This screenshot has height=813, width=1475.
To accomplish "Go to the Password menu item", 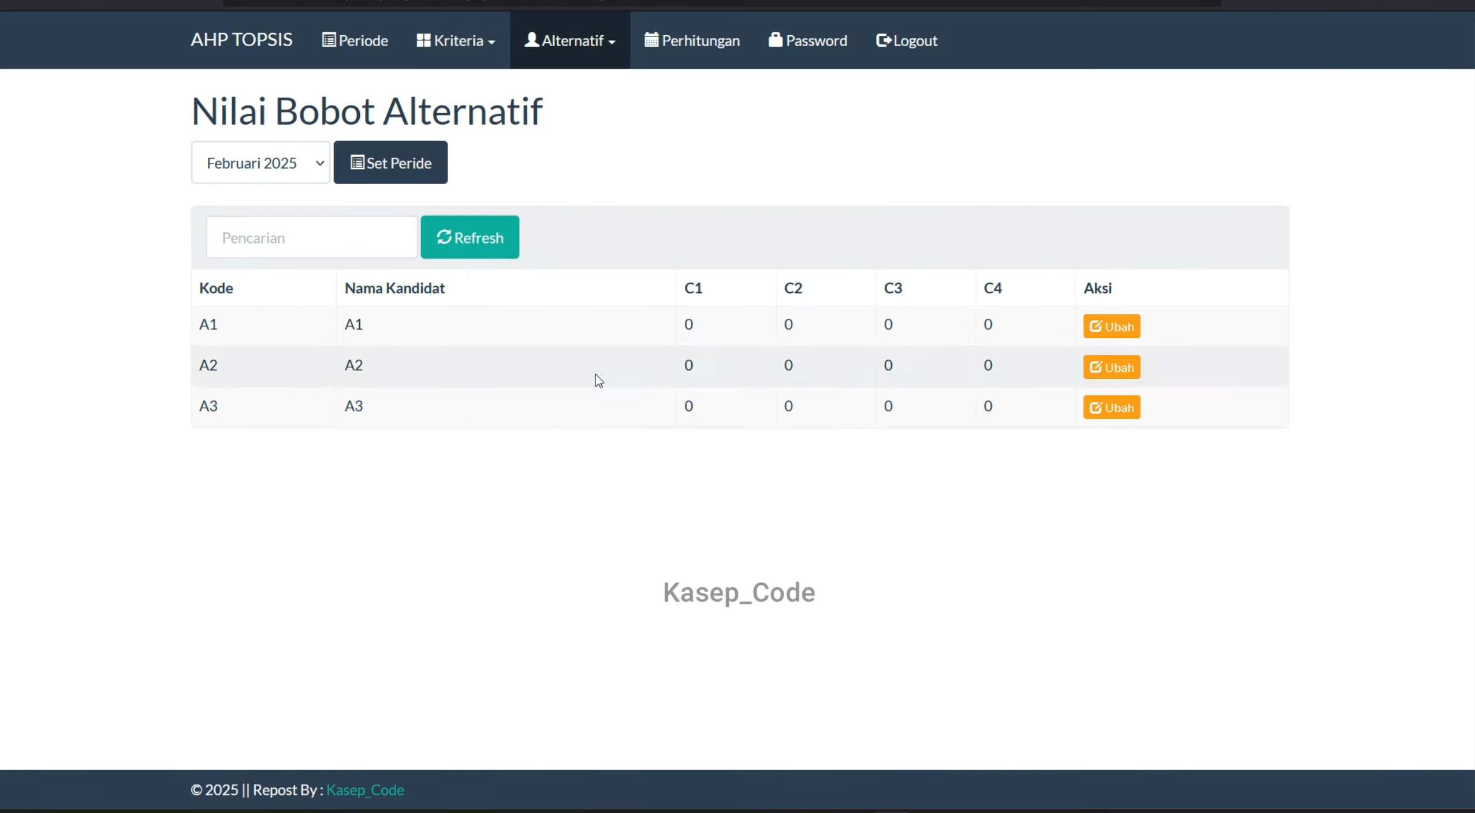I will pos(808,40).
